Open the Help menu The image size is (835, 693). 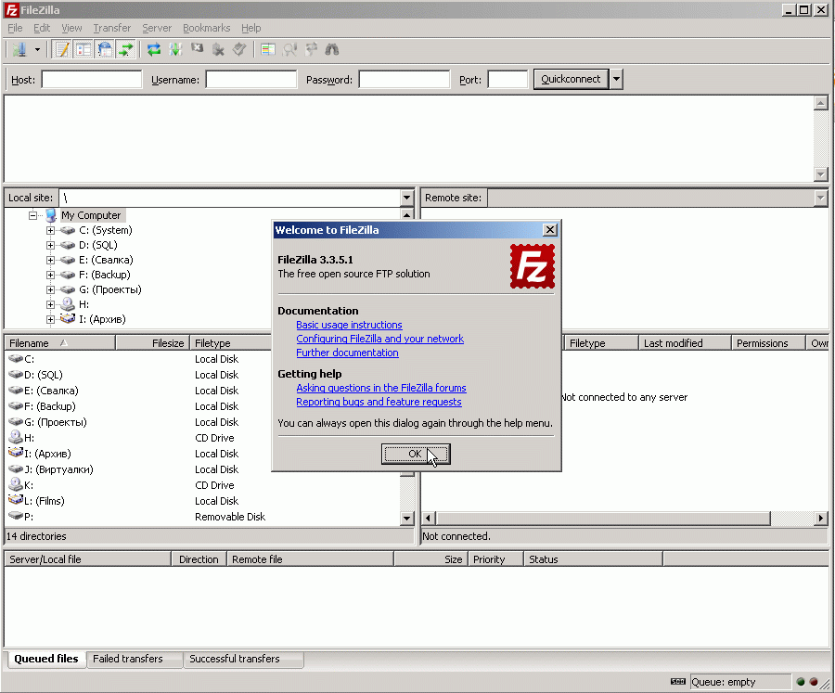coord(250,28)
